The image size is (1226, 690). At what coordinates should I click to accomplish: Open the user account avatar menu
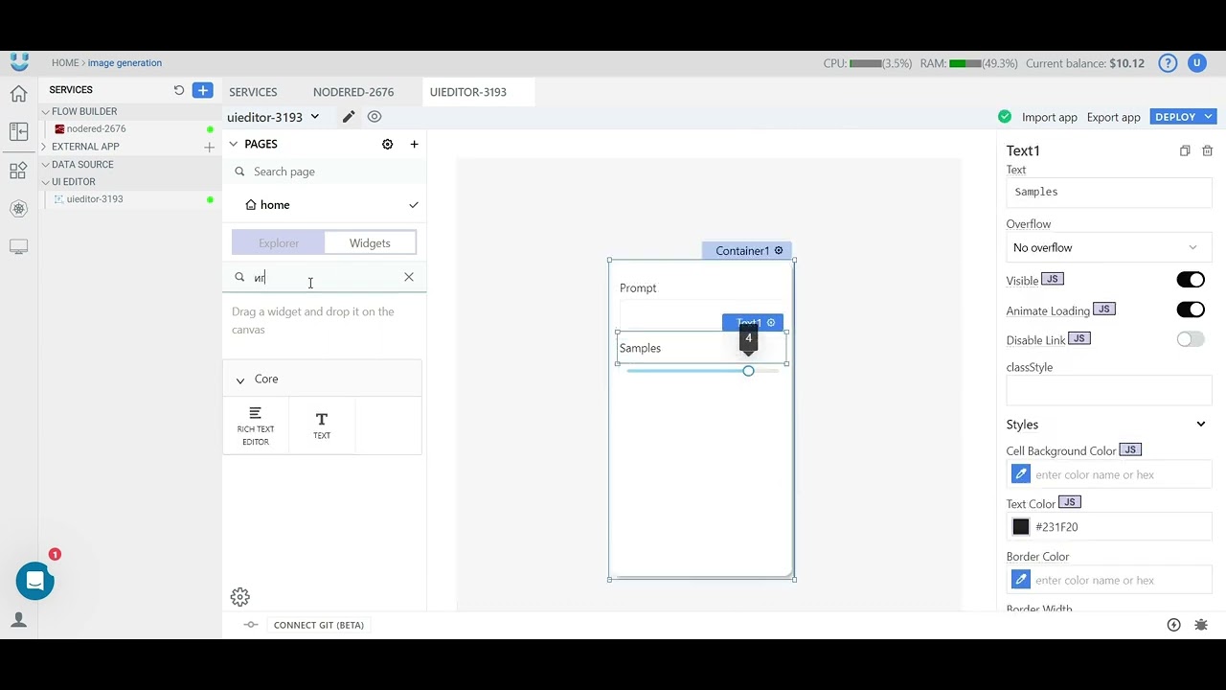(x=1196, y=63)
